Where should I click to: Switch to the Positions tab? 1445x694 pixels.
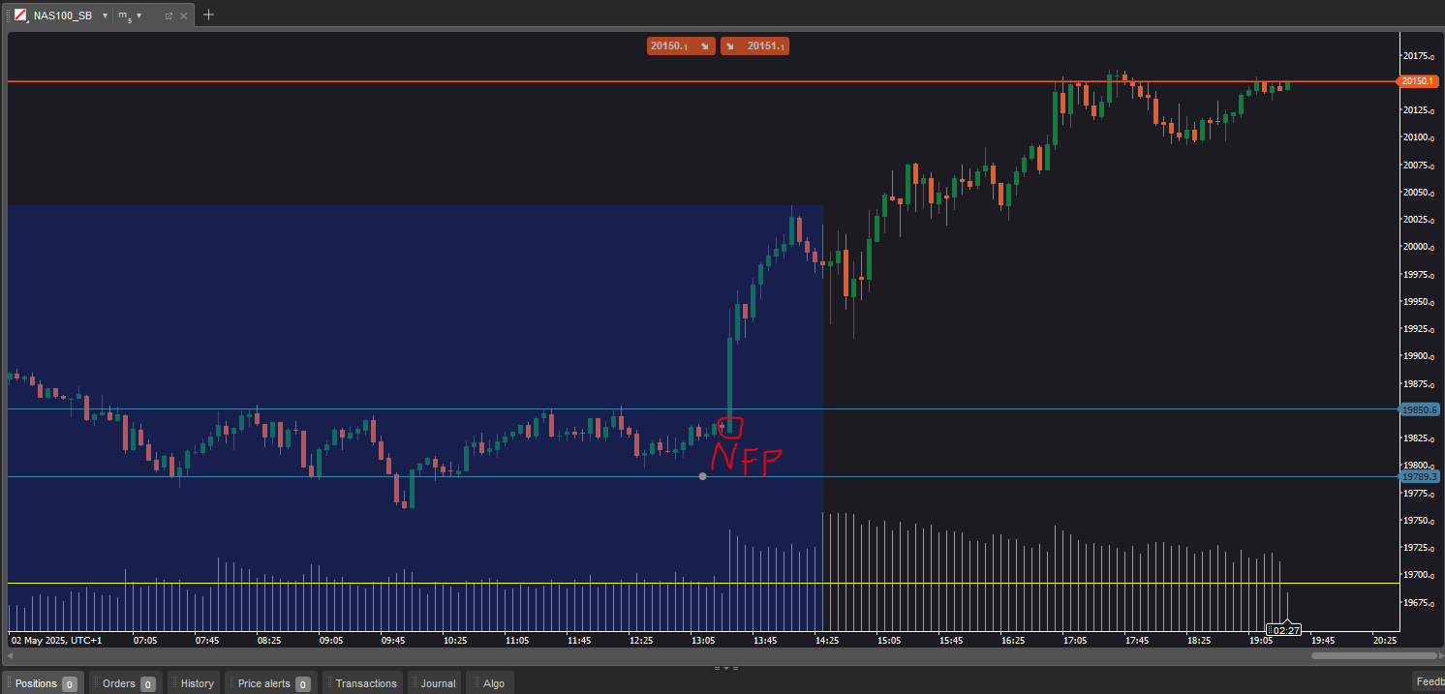tap(43, 683)
